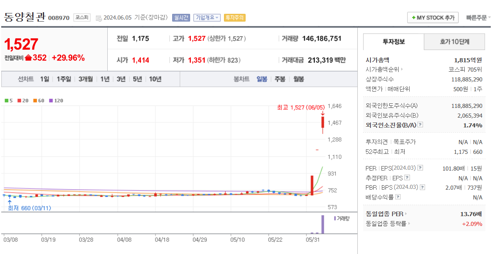Image resolution: width=492 pixels, height=254 pixels.
Task: Click the 외국인보유주식수 value 2,065,394
Action: point(469,115)
